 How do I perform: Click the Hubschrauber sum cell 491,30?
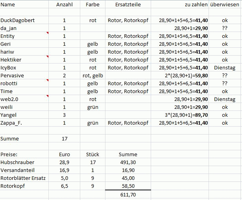click(x=127, y=163)
